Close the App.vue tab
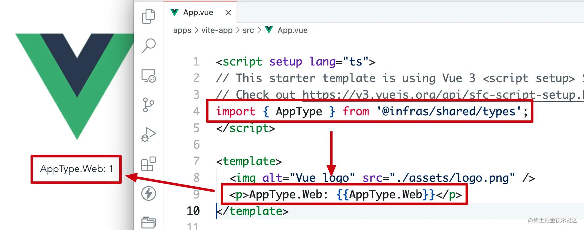This screenshot has width=584, height=230. (x=228, y=13)
